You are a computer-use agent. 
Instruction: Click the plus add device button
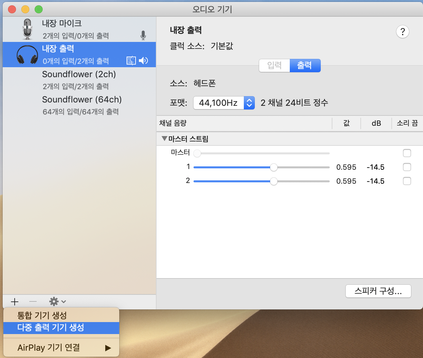point(15,302)
